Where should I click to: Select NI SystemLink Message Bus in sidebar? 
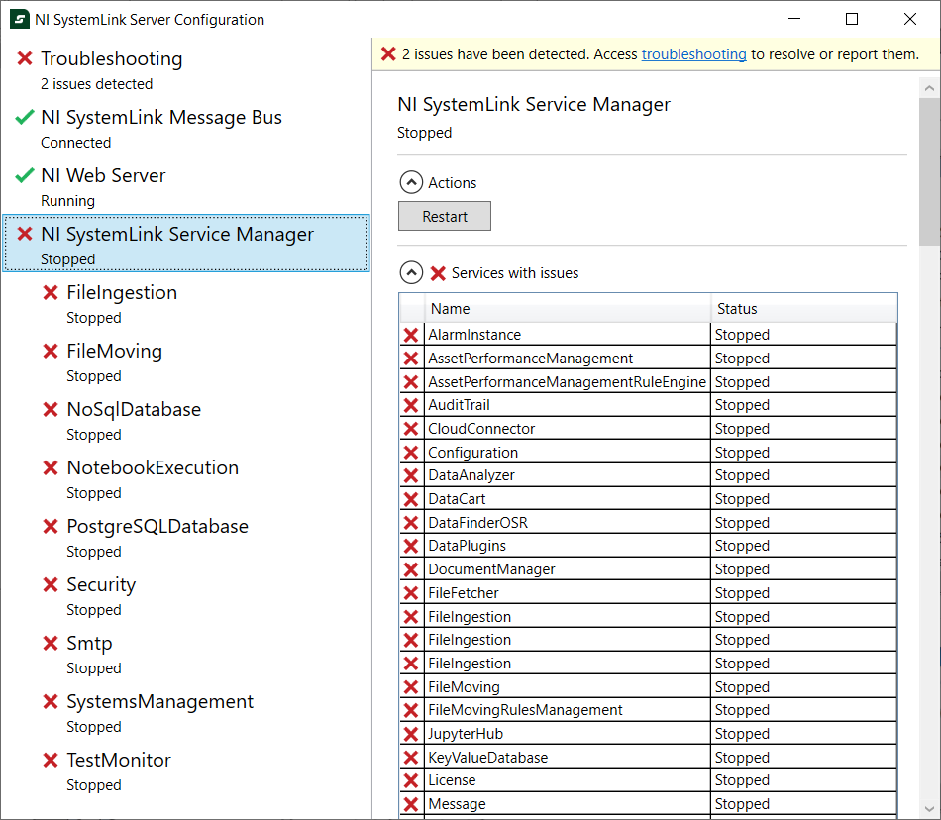click(186, 129)
